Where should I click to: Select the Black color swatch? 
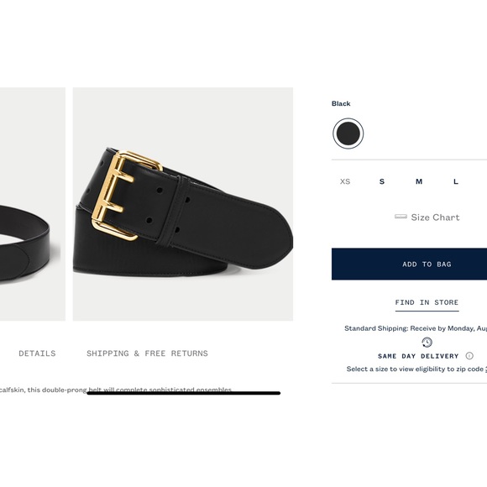pyautogui.click(x=348, y=134)
